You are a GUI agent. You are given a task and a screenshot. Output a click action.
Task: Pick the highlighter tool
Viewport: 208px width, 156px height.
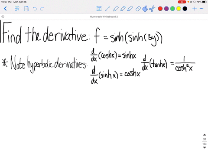(130, 9)
